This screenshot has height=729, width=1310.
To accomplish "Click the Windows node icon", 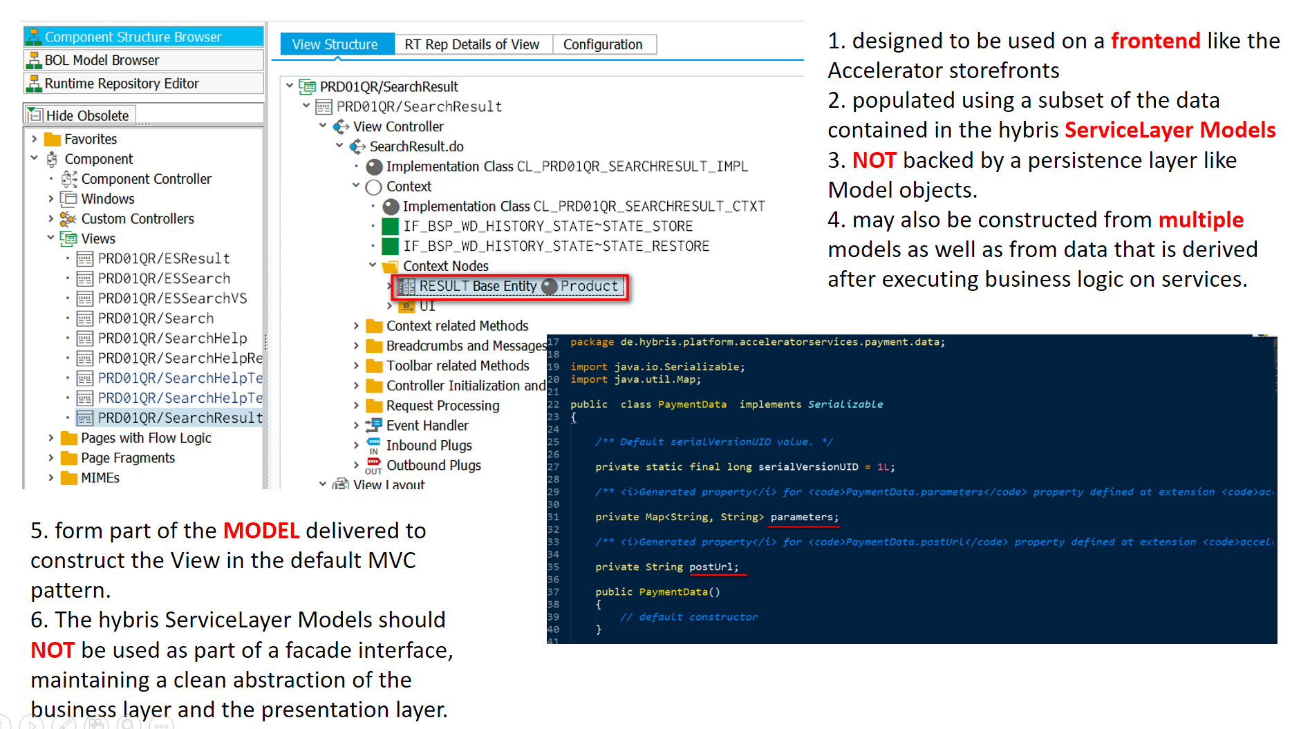I will (68, 199).
